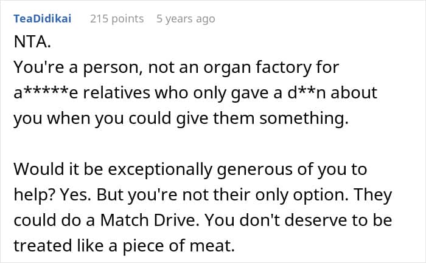The image size is (426, 263).
Task: Click the 5 years ago timestamp
Action: coord(186,19)
